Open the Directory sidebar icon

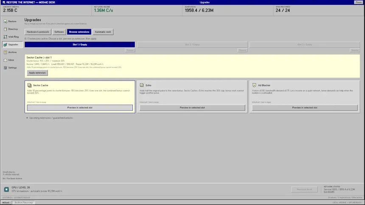[6, 29]
